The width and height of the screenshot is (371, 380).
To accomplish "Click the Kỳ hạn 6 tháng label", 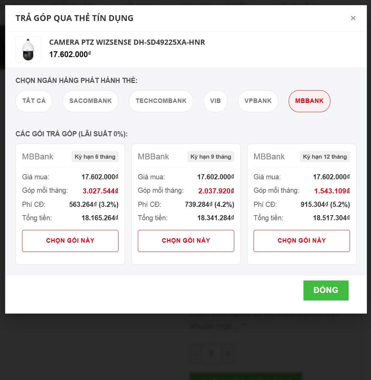I will point(95,157).
